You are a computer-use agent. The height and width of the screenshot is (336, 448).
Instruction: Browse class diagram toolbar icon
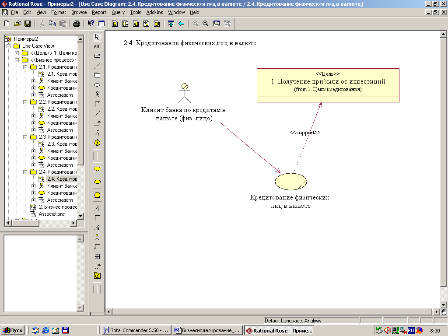(115, 24)
